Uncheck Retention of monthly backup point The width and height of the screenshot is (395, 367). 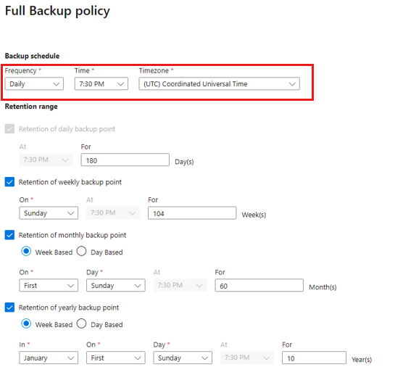(9, 235)
